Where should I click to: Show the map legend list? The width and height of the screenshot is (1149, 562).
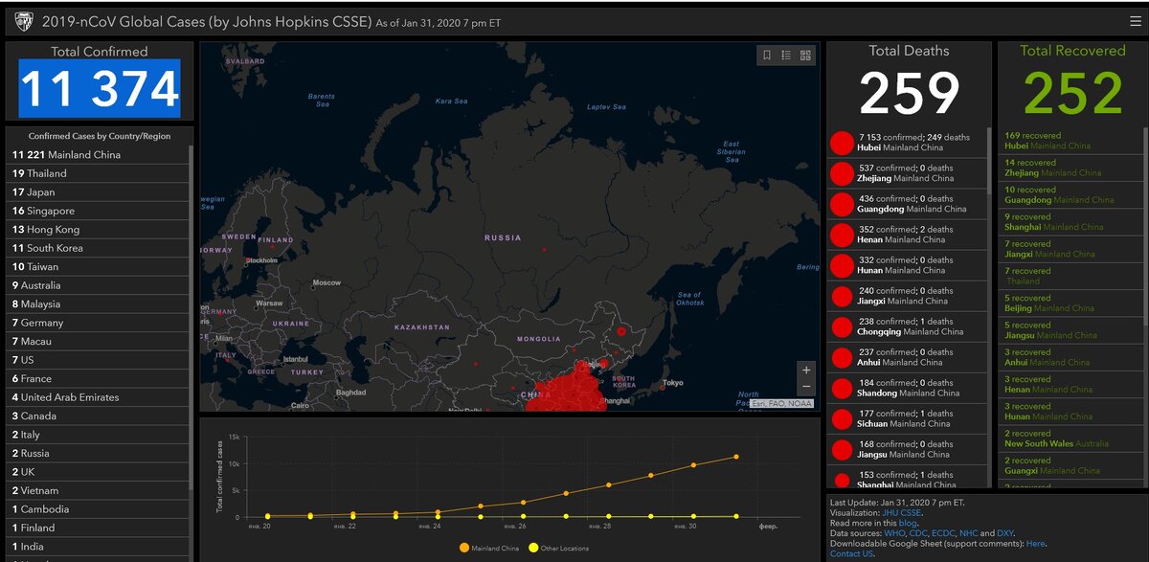coord(786,56)
